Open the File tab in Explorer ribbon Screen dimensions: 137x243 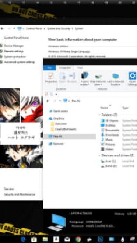50,68
